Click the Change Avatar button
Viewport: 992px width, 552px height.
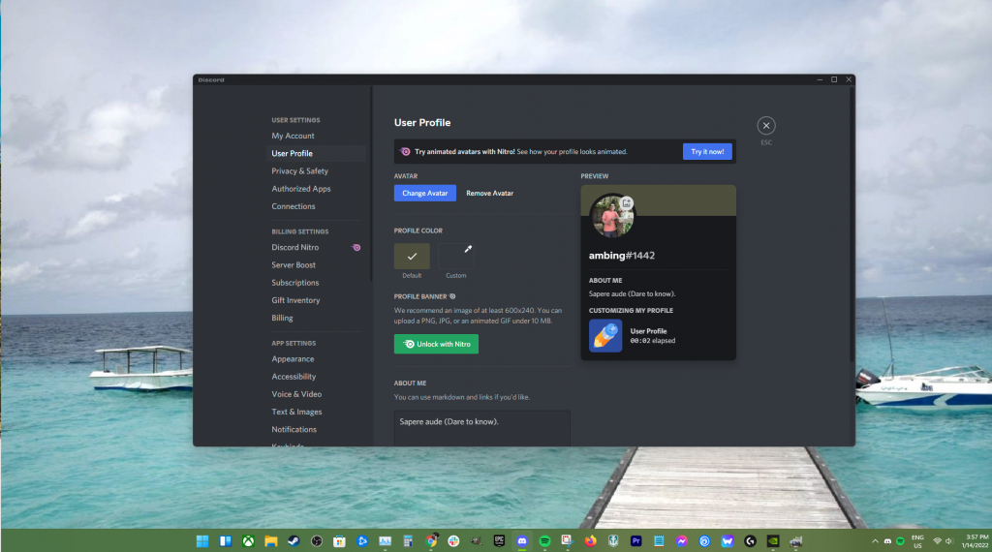pyautogui.click(x=425, y=193)
